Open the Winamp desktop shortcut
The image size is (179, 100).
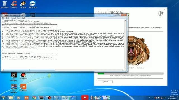pos(23,4)
